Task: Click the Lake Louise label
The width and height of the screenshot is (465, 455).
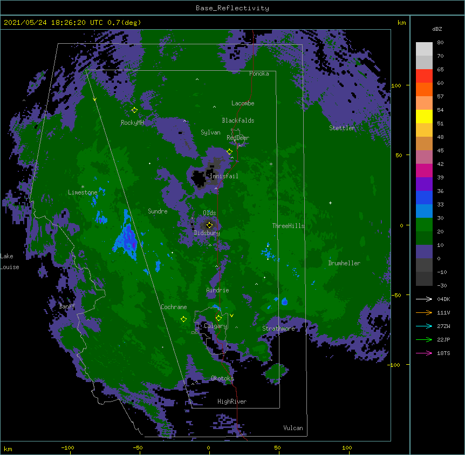Action: (10, 262)
